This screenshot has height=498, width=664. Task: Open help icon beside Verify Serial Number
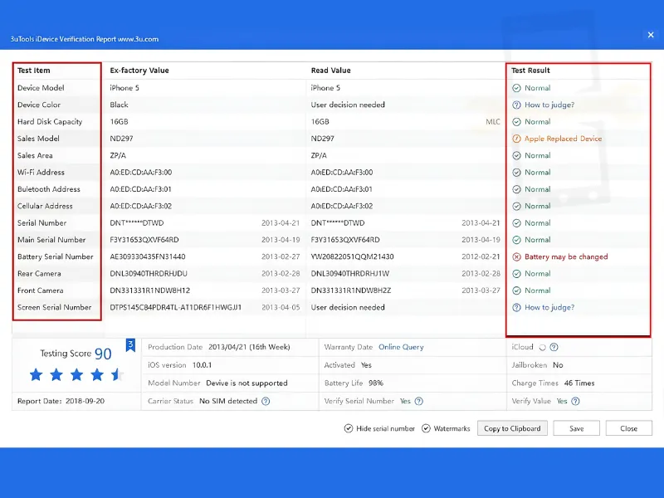tap(419, 401)
